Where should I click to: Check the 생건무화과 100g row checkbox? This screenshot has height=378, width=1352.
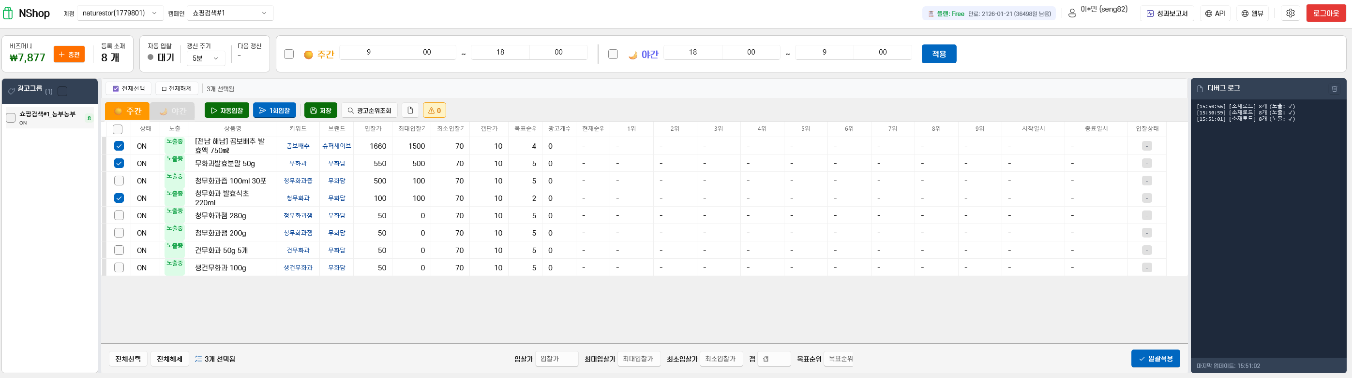[x=119, y=267]
